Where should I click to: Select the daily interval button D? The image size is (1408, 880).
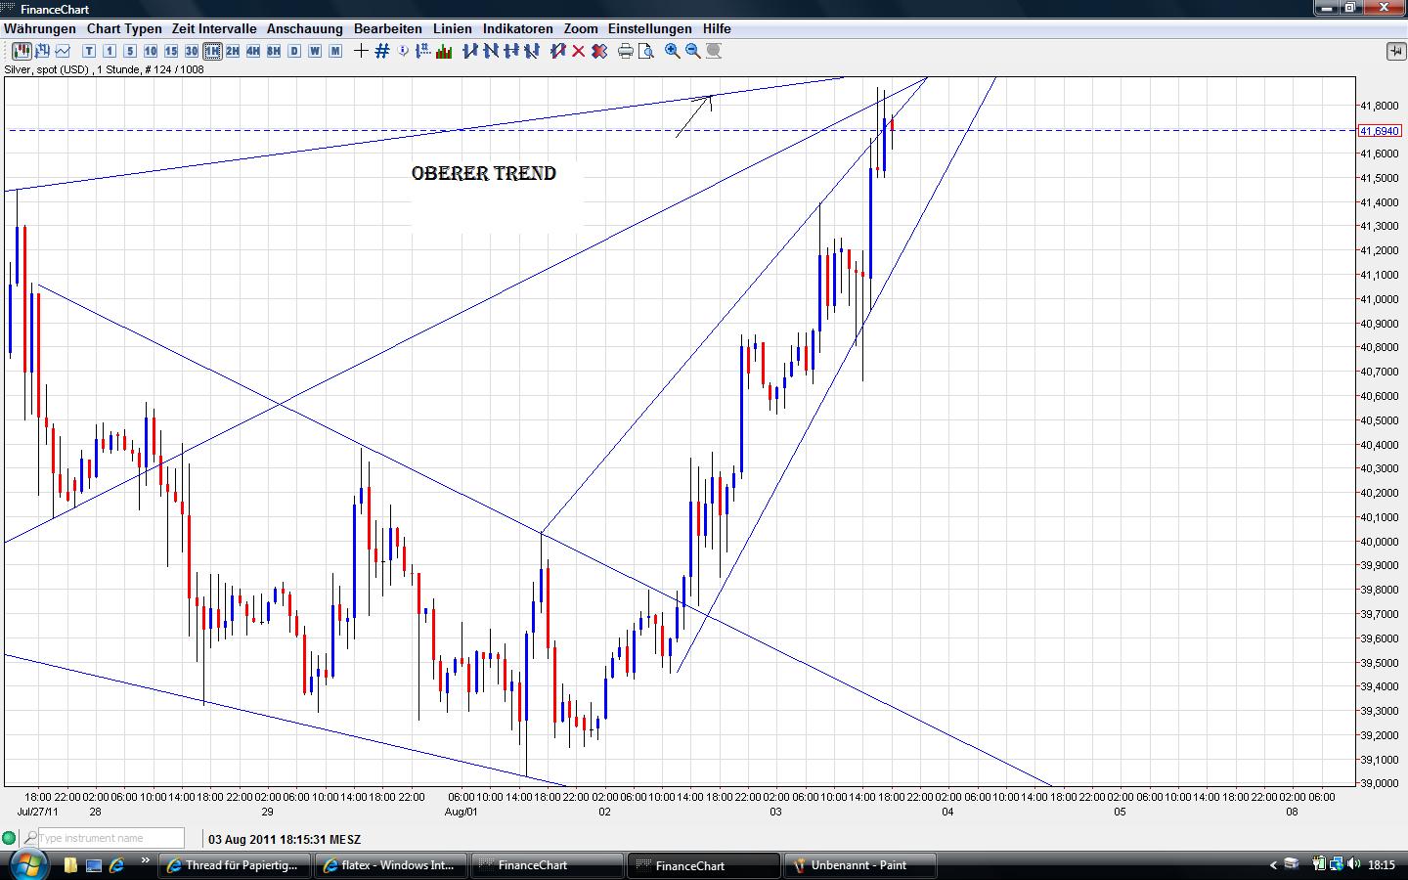[x=294, y=51]
